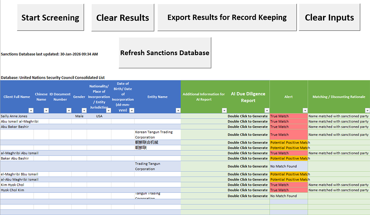Viewport: 370px width, 215px height.
Task: Open the Chinese Name column filter
Action: (x=46, y=110)
